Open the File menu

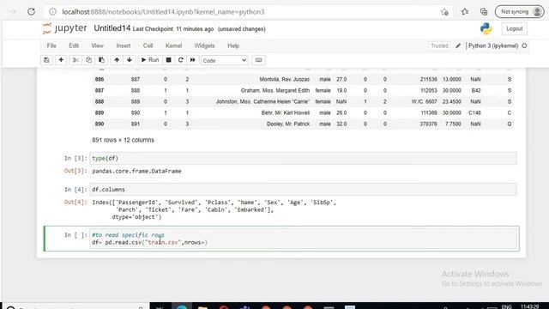pos(51,45)
